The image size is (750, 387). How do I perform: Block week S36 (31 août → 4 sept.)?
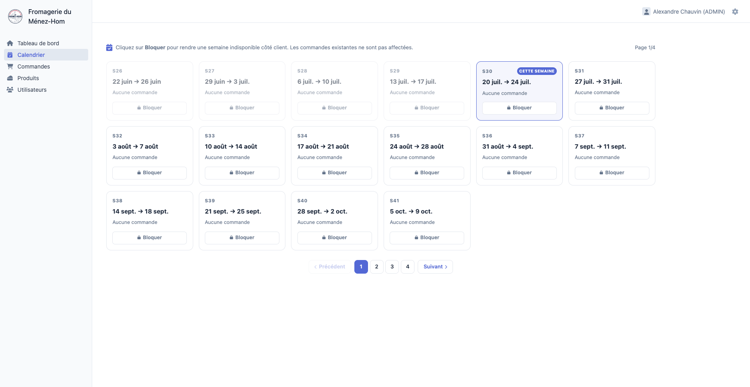520,173
